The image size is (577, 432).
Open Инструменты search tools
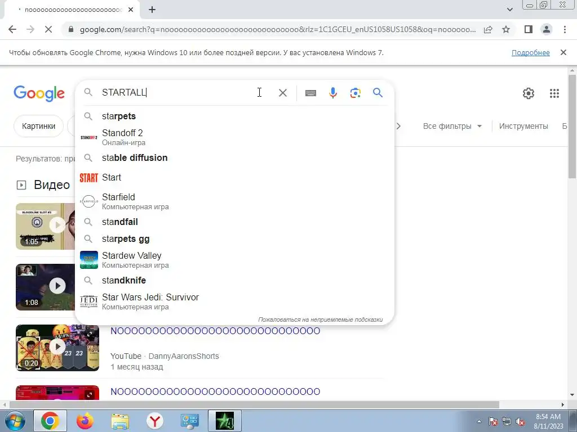[x=523, y=126]
